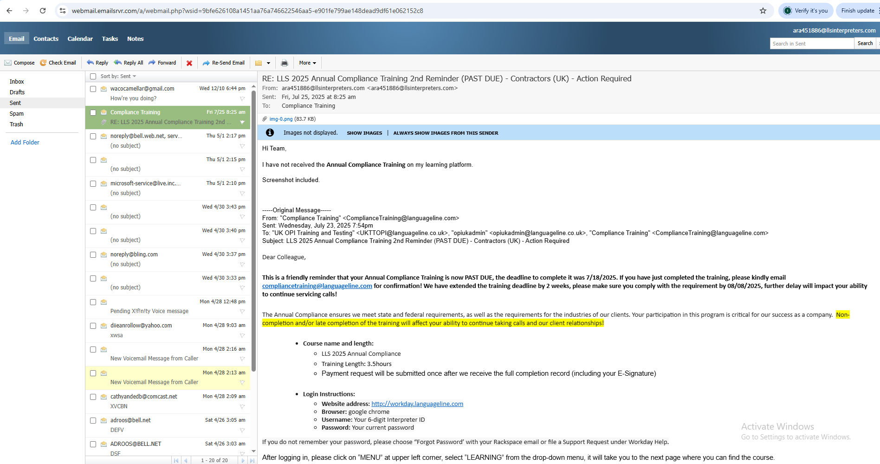Open the Contacts tab

(46, 39)
